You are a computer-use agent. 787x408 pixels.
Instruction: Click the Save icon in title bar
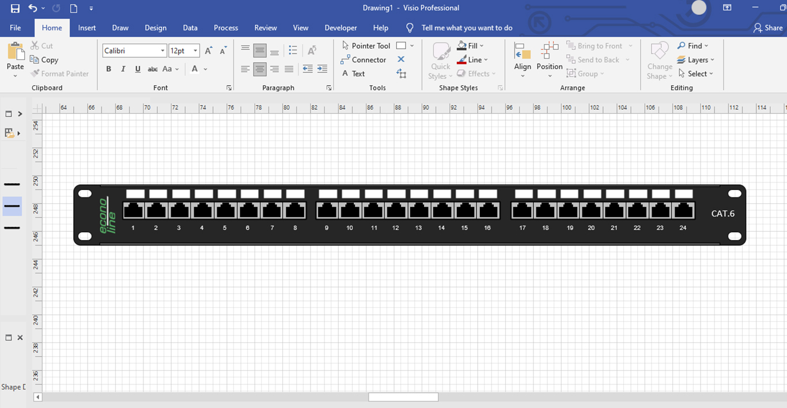tap(15, 8)
